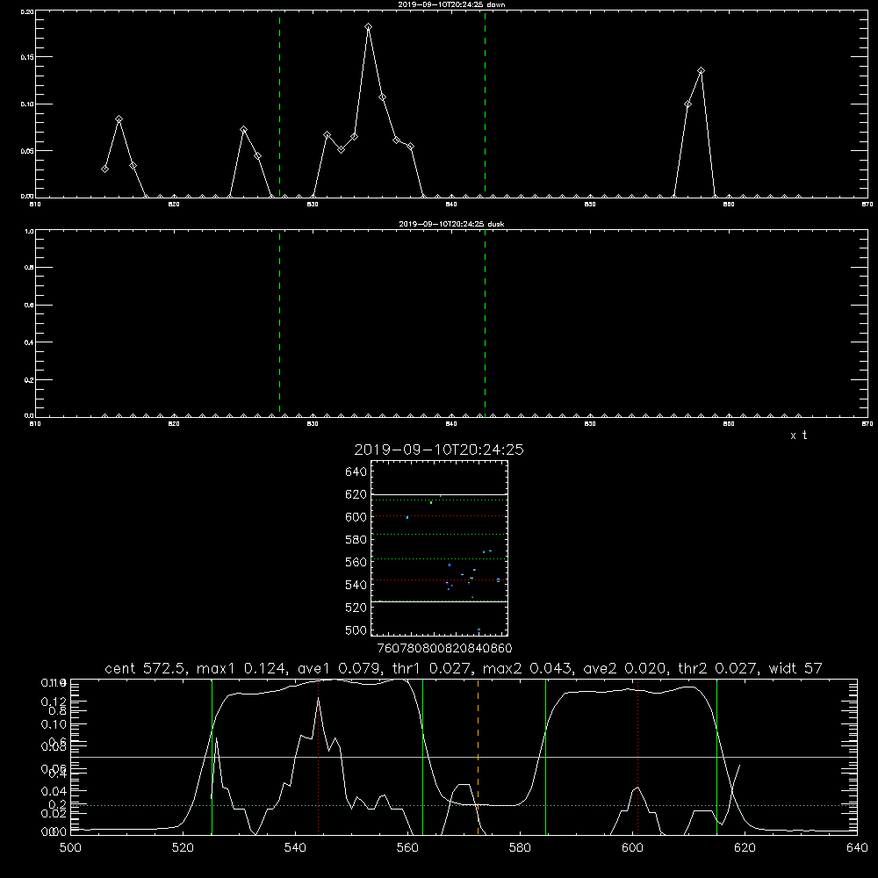The width and height of the screenshot is (878, 878).
Task: Click the left green dashed line in the dusk plot
Action: pos(279,323)
